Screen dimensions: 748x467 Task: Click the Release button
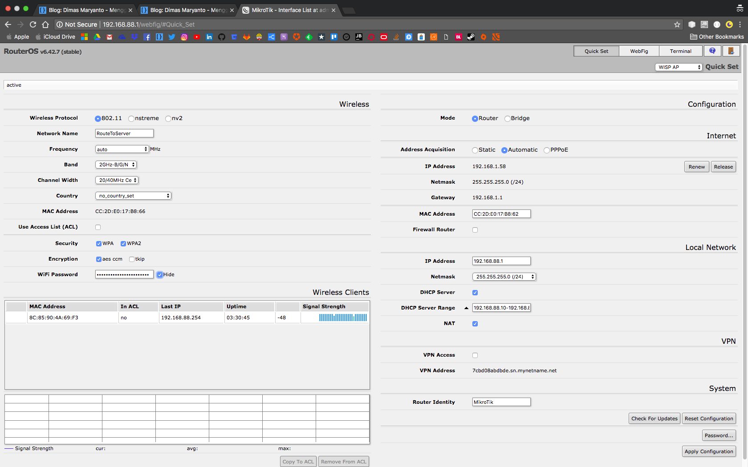click(724, 167)
